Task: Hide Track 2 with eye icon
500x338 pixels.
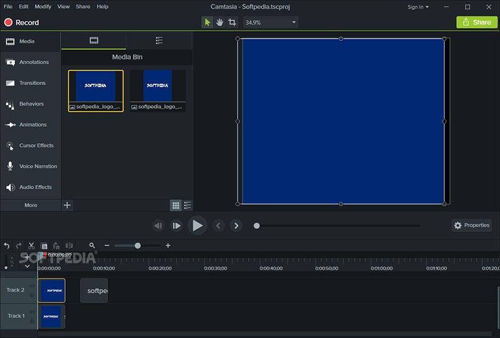Action: [x=32, y=286]
